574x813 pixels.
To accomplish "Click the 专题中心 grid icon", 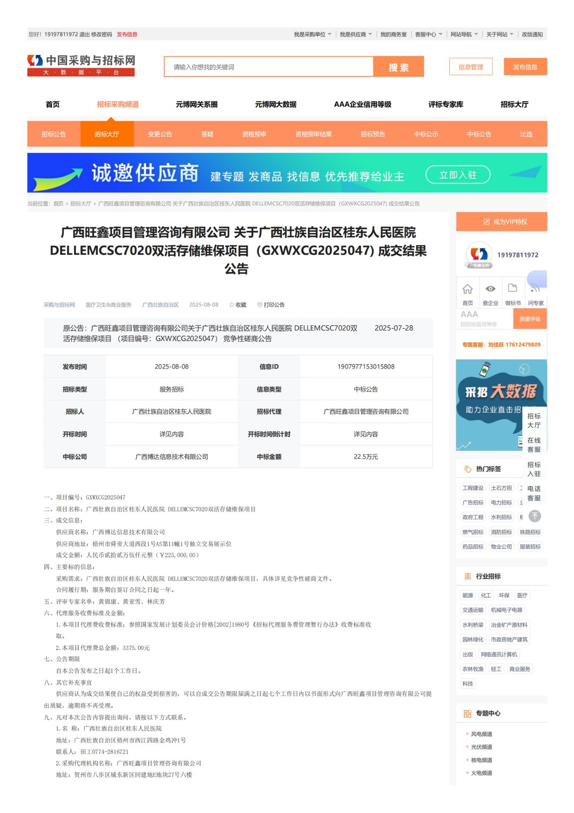I will pos(468,713).
